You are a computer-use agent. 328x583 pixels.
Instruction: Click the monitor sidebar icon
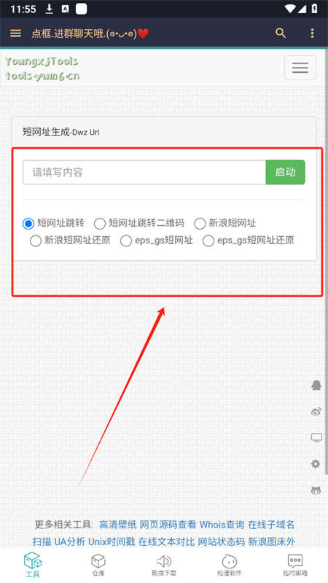point(316,438)
